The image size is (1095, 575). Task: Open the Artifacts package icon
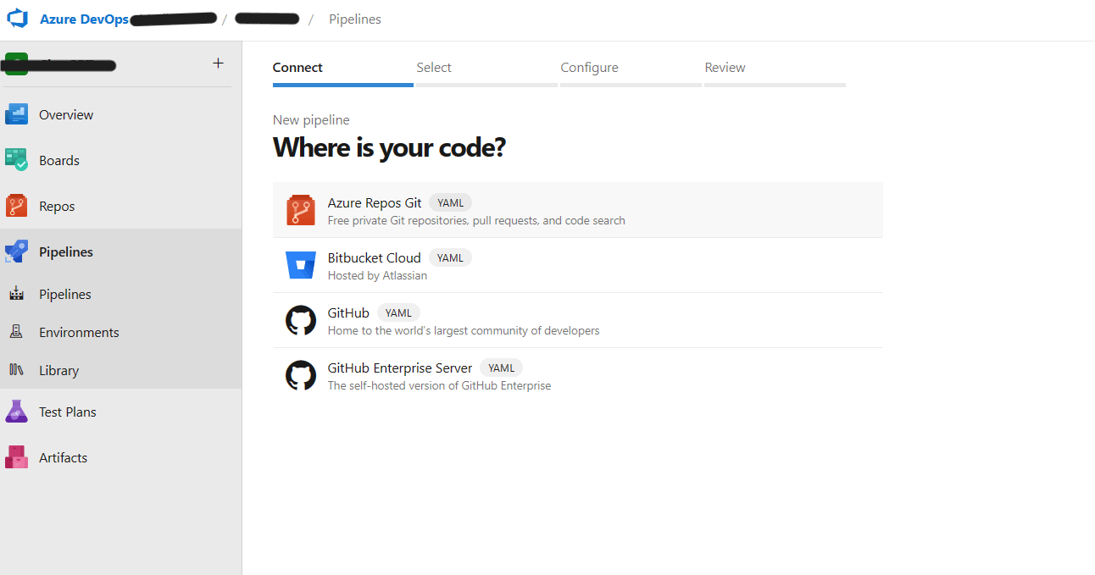(x=17, y=457)
